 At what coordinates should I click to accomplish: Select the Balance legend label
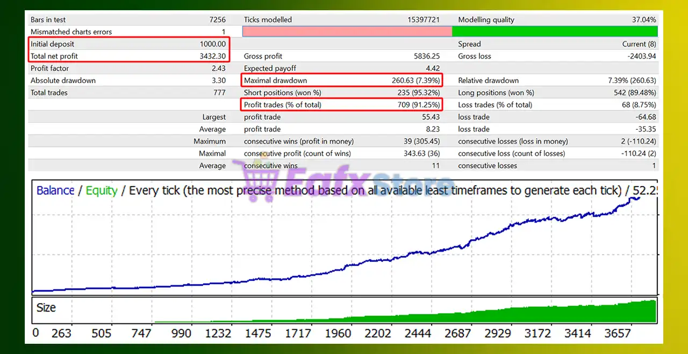(x=55, y=190)
